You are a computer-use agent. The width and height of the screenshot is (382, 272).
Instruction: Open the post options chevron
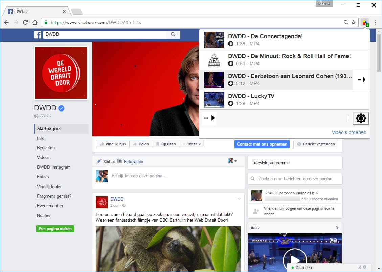coord(239,199)
